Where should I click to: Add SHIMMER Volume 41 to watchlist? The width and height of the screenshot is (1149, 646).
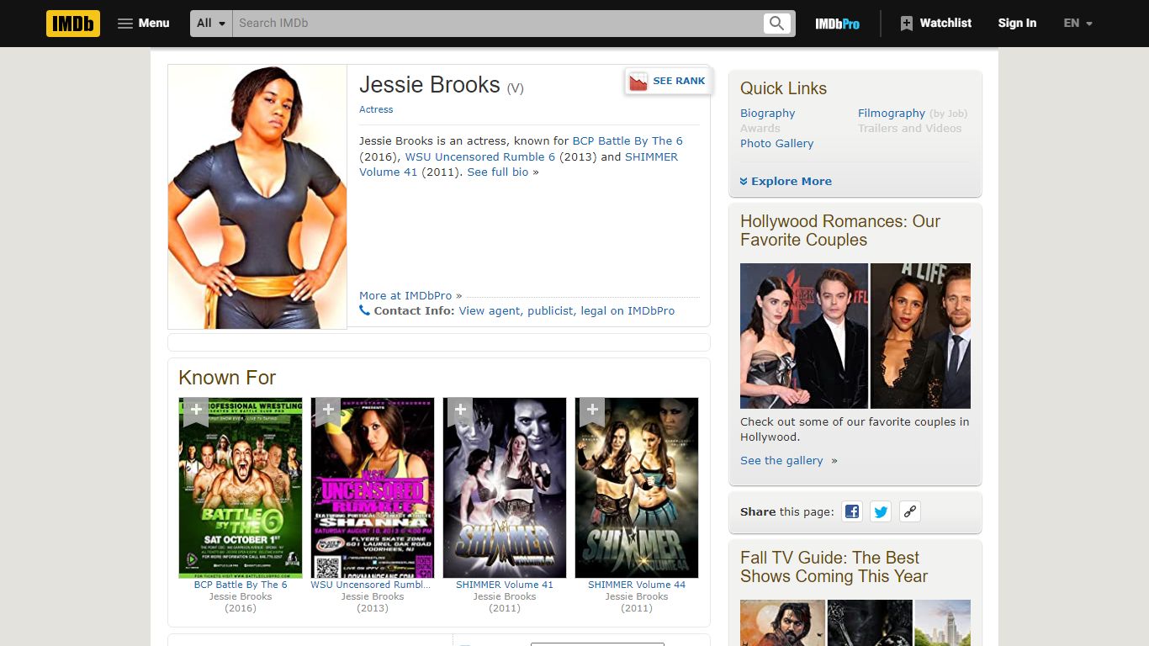(459, 410)
